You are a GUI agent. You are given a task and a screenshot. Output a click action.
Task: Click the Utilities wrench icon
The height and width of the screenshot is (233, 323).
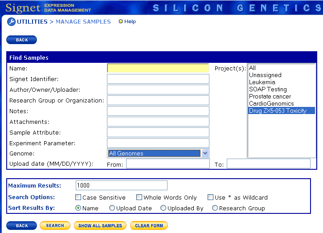[11, 22]
